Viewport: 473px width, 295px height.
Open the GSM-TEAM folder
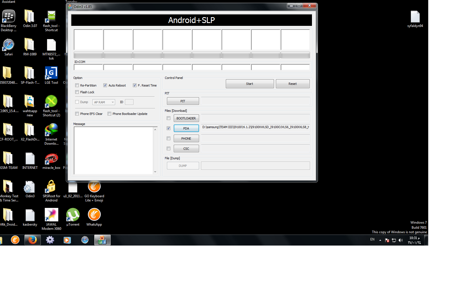click(x=8, y=160)
